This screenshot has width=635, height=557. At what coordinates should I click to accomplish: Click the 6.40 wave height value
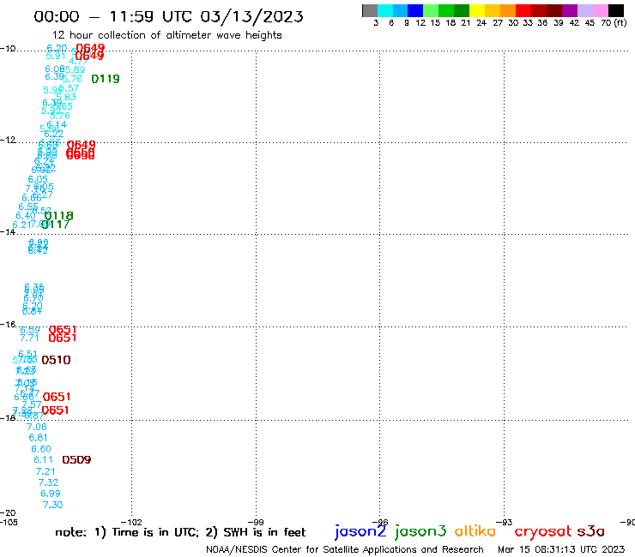coord(26,216)
